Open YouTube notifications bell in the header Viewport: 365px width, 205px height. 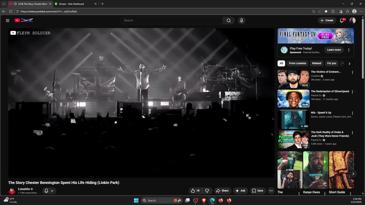(342, 20)
